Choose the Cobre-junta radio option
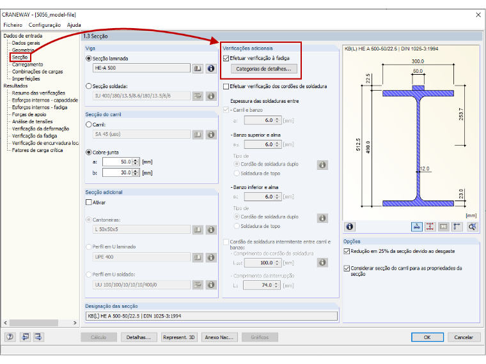 [x=89, y=152]
